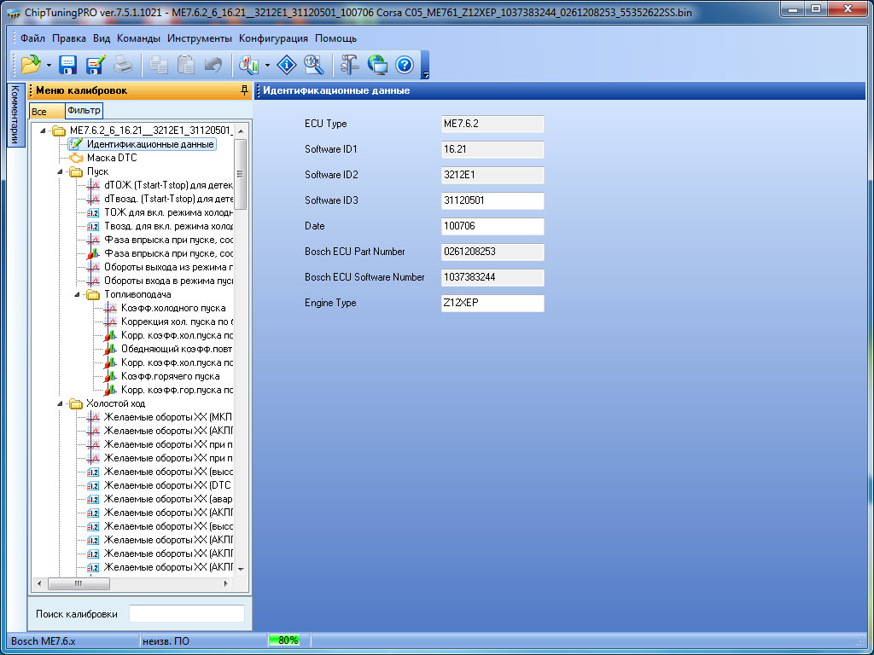Select Маска DTC in calibration tree
874x655 pixels.
pyautogui.click(x=111, y=158)
